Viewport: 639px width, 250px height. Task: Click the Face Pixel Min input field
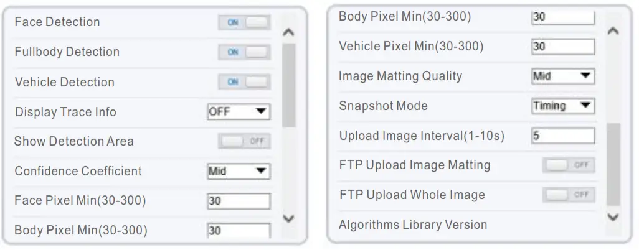(239, 201)
